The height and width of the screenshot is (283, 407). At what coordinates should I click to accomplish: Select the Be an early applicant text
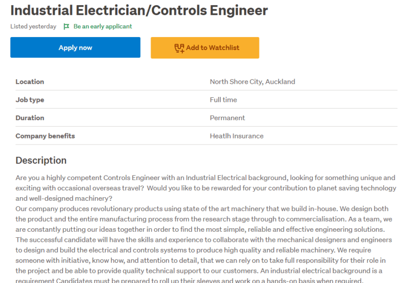[x=103, y=26]
